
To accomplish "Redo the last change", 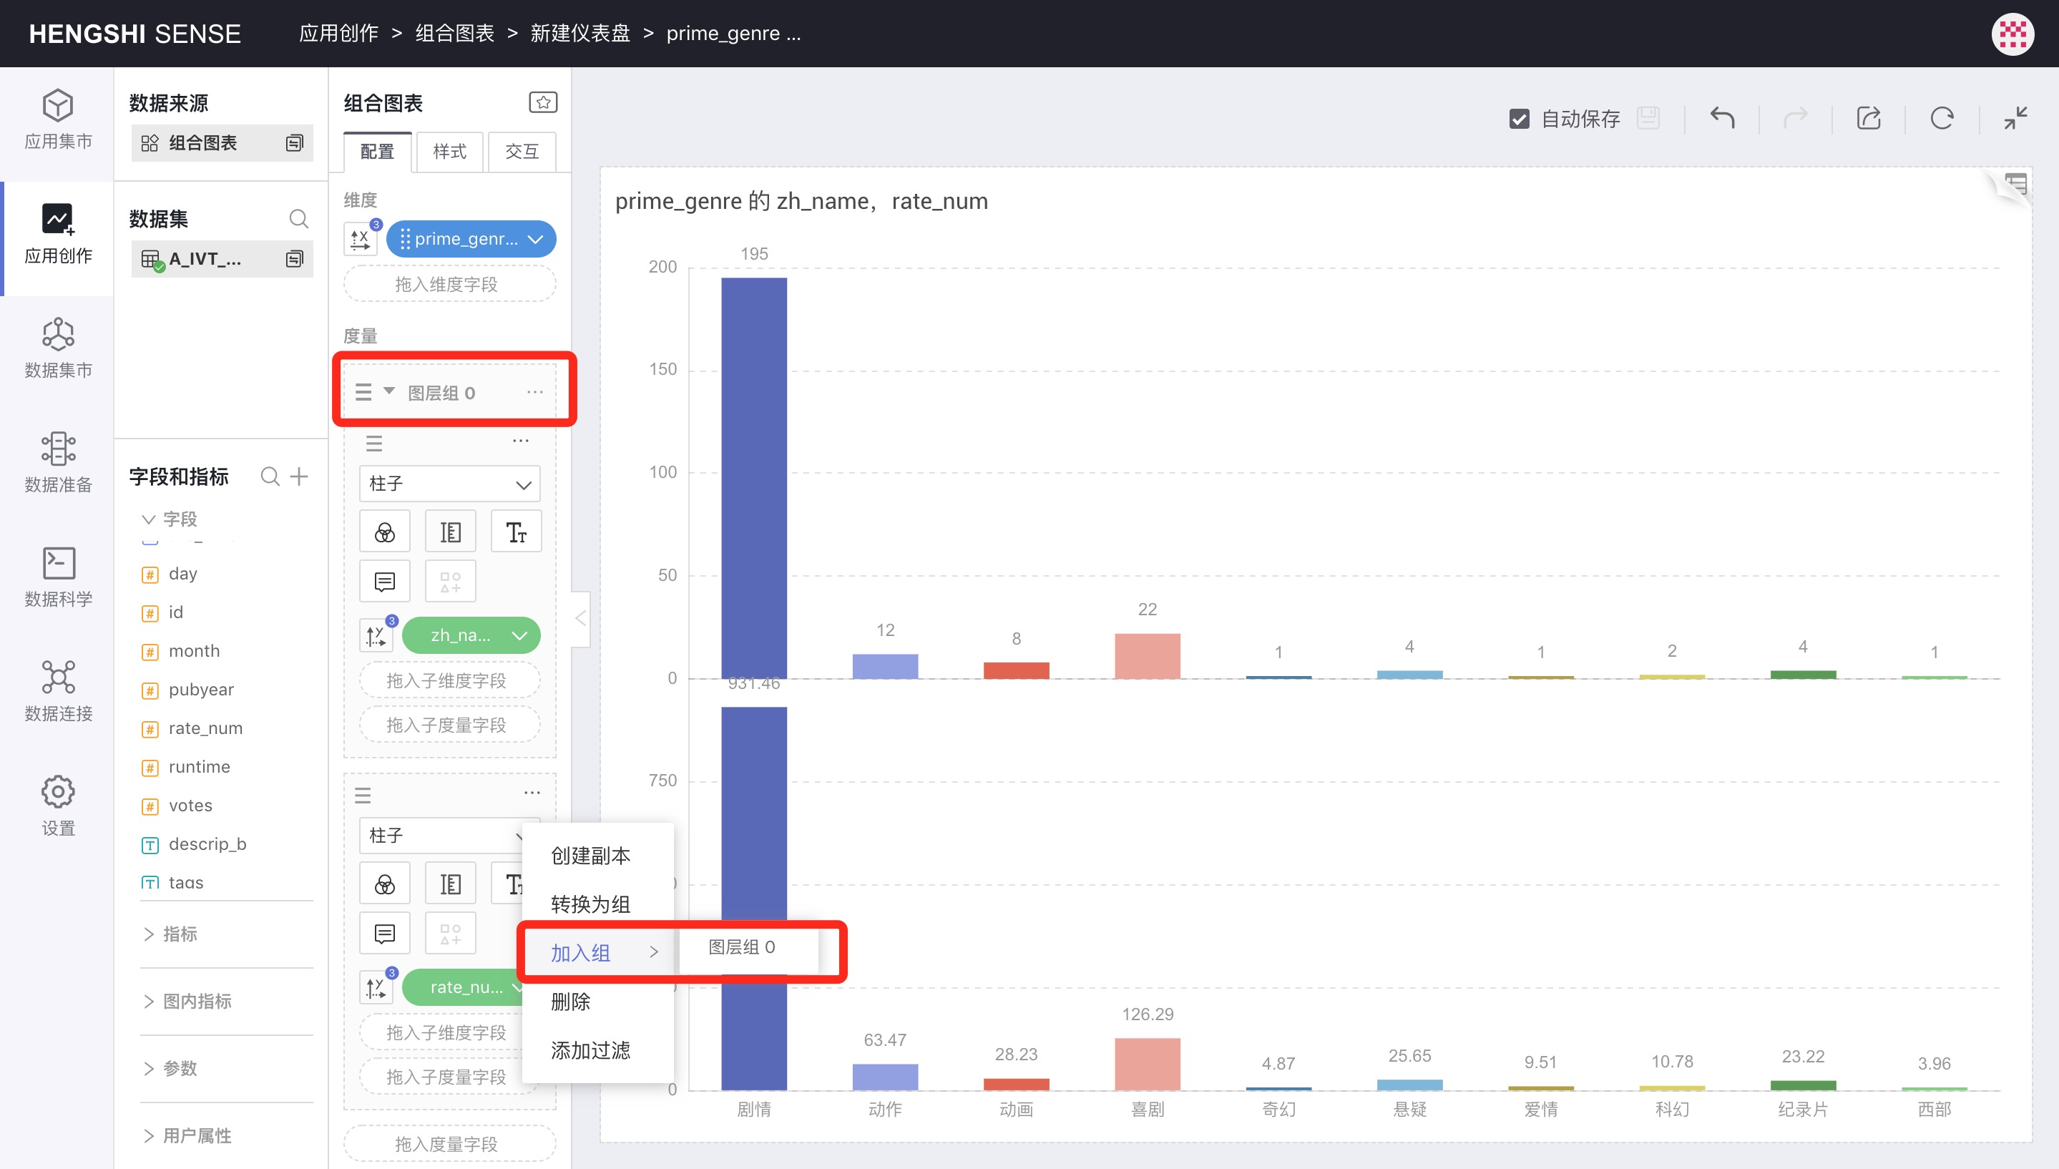I will (x=1796, y=118).
